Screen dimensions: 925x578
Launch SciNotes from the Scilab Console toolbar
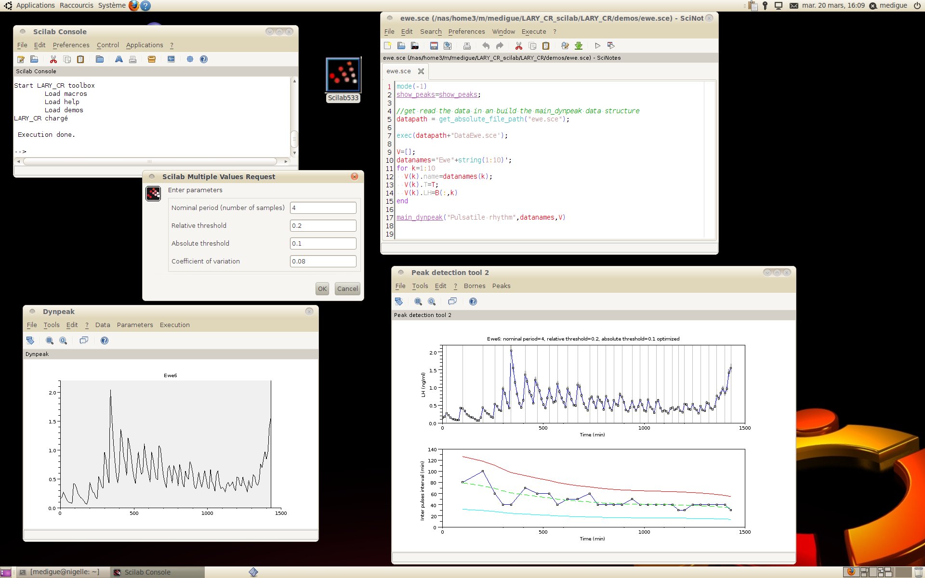[21, 59]
